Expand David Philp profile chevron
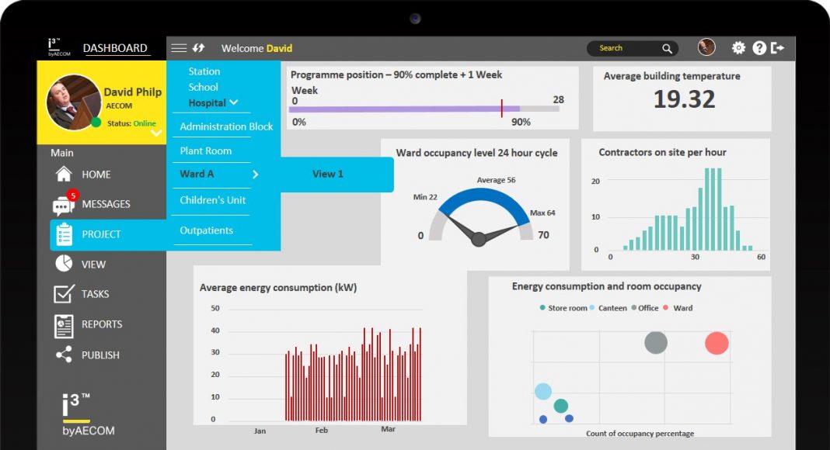 pos(156,133)
